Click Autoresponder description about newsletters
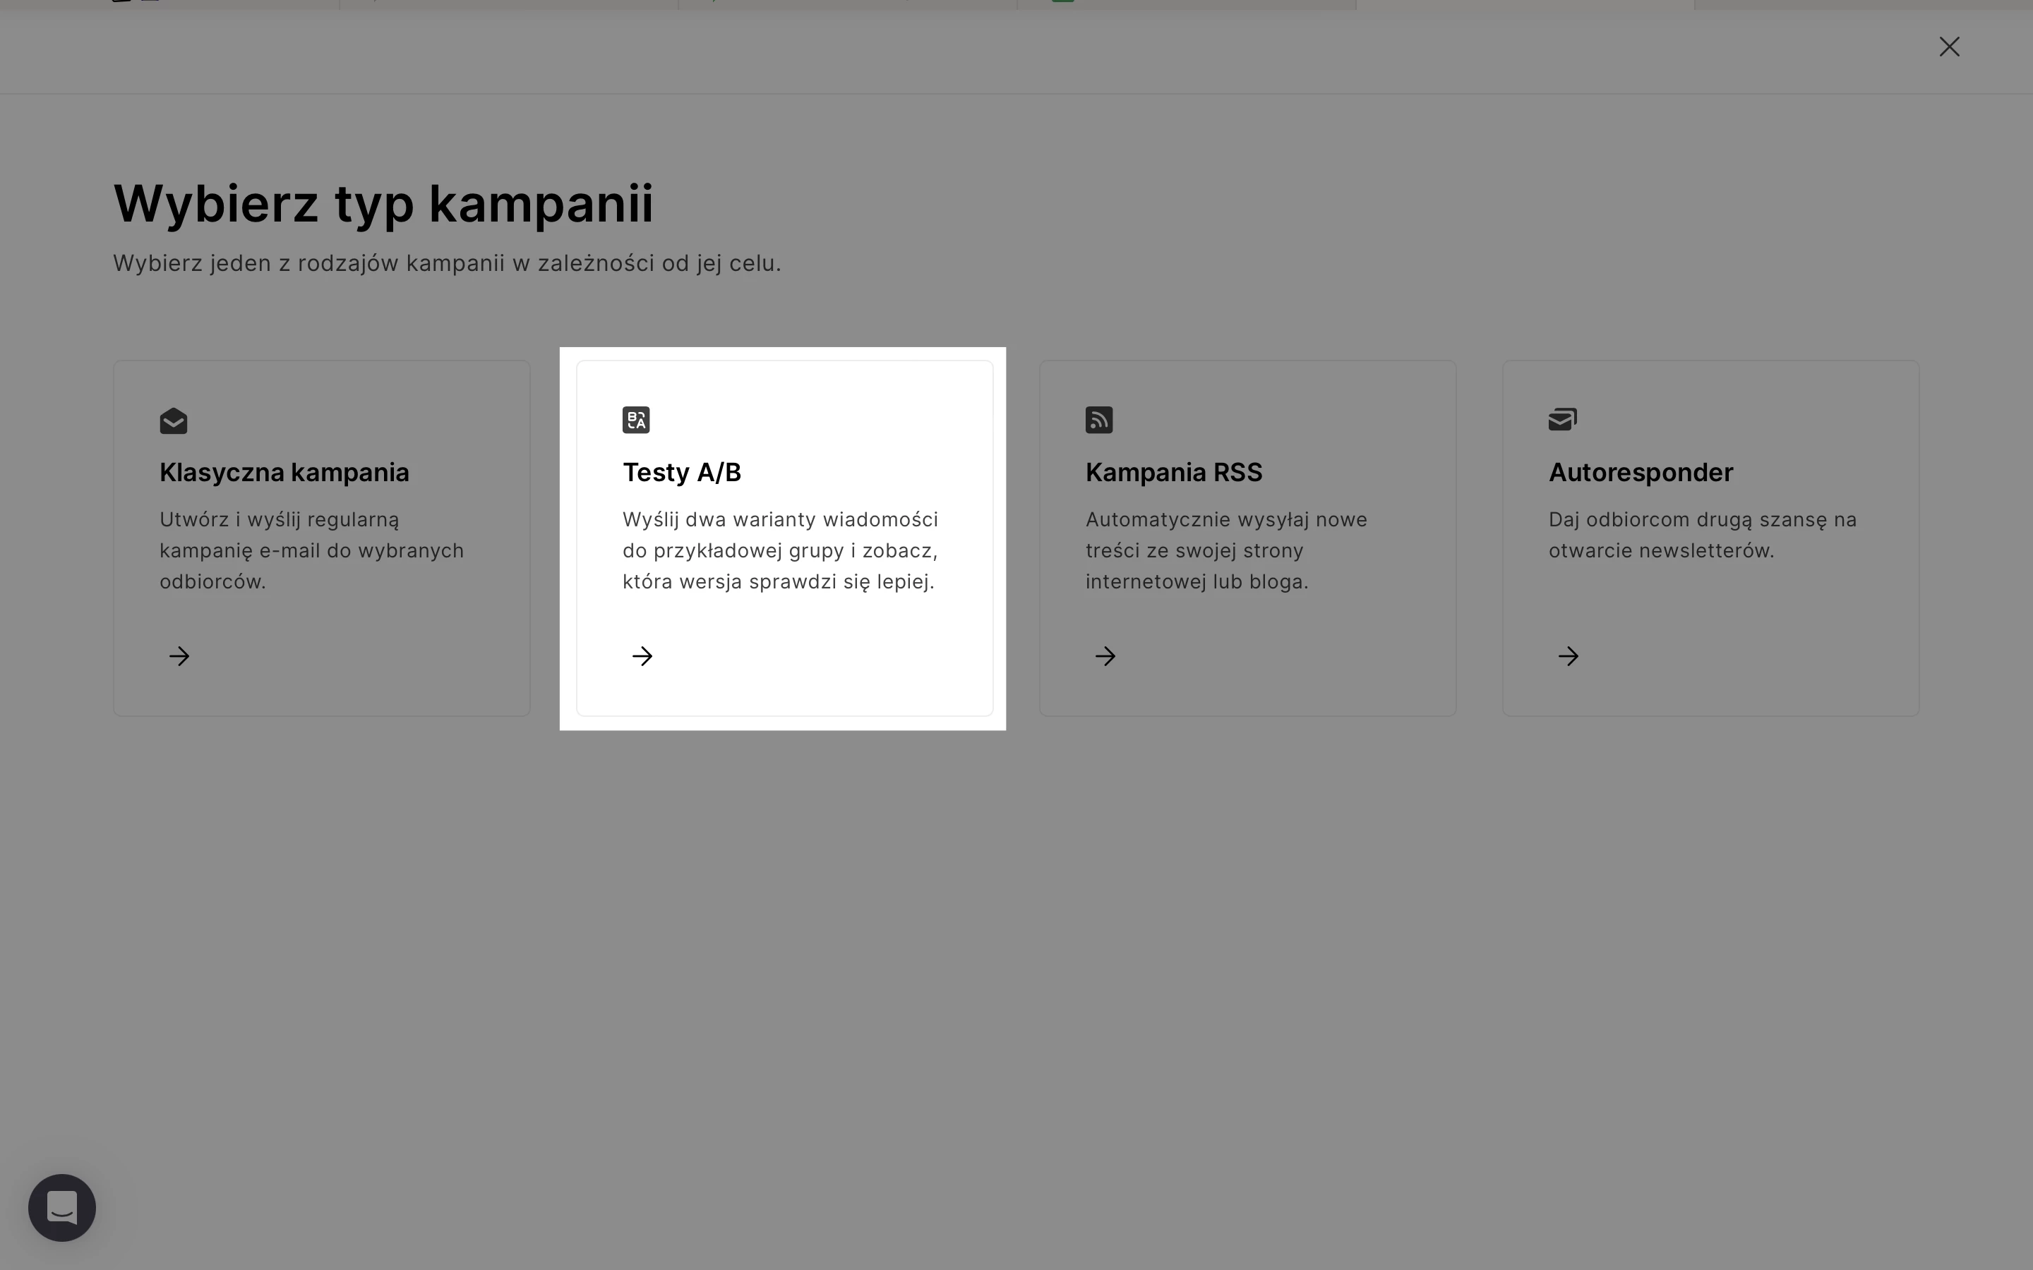The height and width of the screenshot is (1270, 2033). click(x=1702, y=535)
